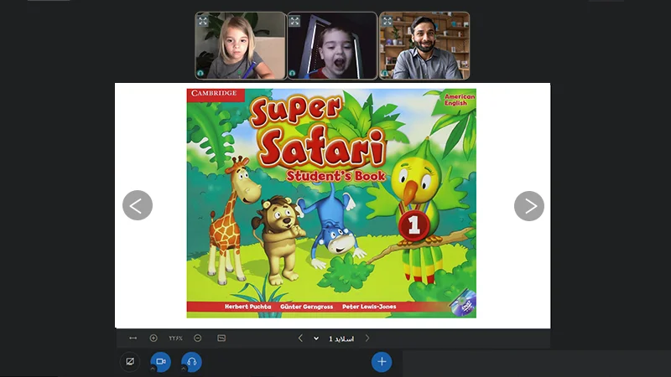Expand the laughing boy's webcam to fullscreen

[294, 21]
